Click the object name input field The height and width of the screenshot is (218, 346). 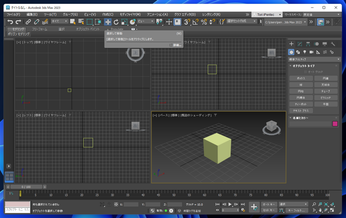[x=310, y=124]
